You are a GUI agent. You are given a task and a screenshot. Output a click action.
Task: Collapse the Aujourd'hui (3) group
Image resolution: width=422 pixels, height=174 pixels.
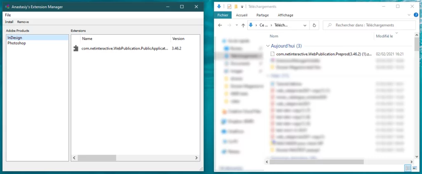tap(268, 46)
